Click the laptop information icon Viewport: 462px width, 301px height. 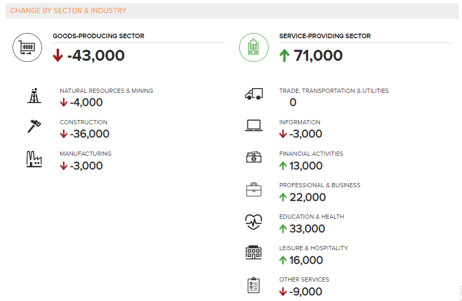(x=254, y=126)
